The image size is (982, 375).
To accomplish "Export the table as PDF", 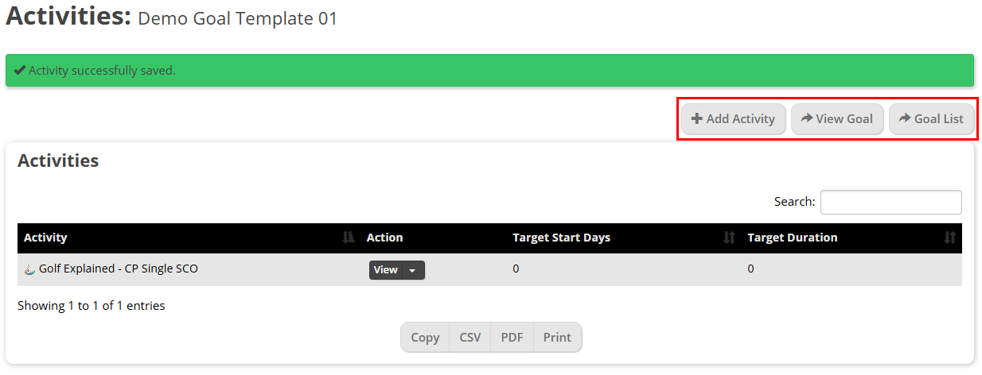I will click(x=512, y=337).
